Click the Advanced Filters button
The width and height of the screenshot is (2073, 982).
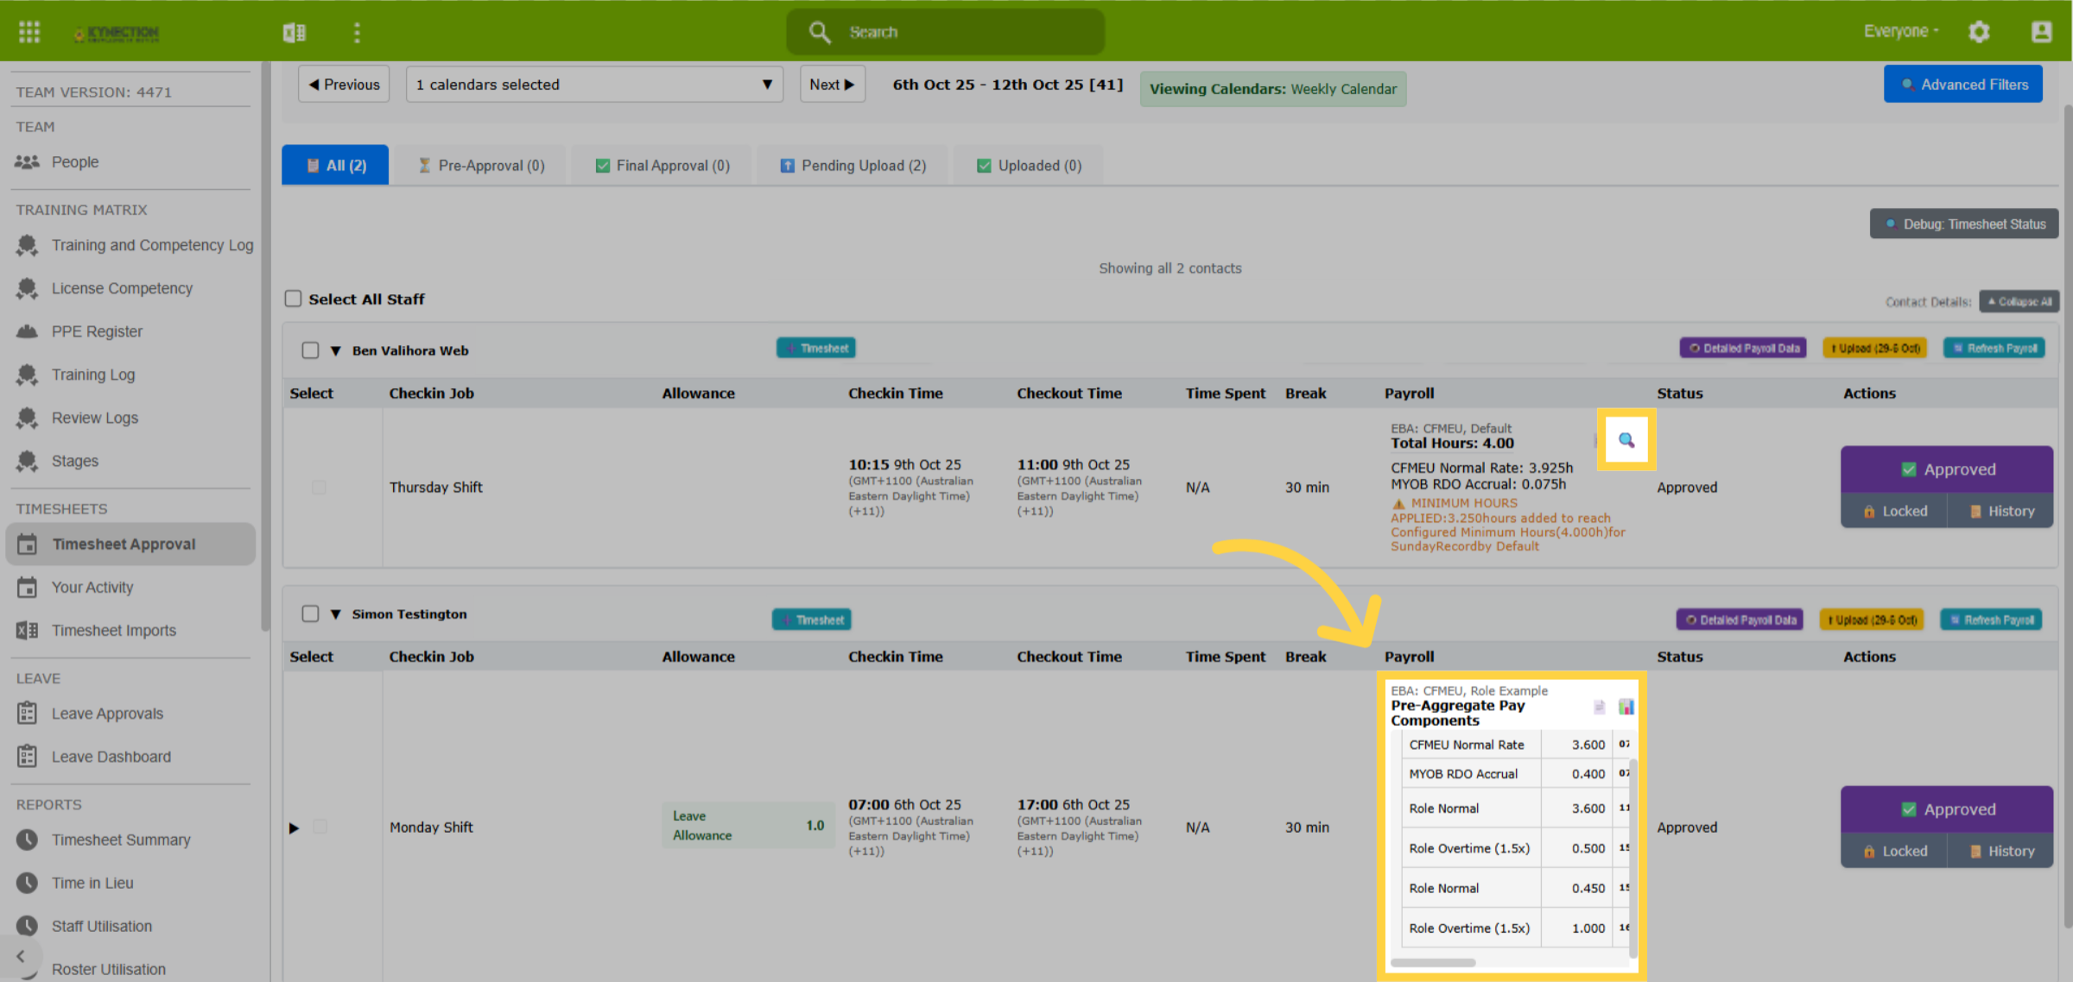[x=1963, y=85]
